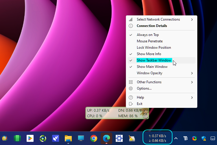Click the gear icon beside Options
This screenshot has width=217, height=145.
point(131,88)
